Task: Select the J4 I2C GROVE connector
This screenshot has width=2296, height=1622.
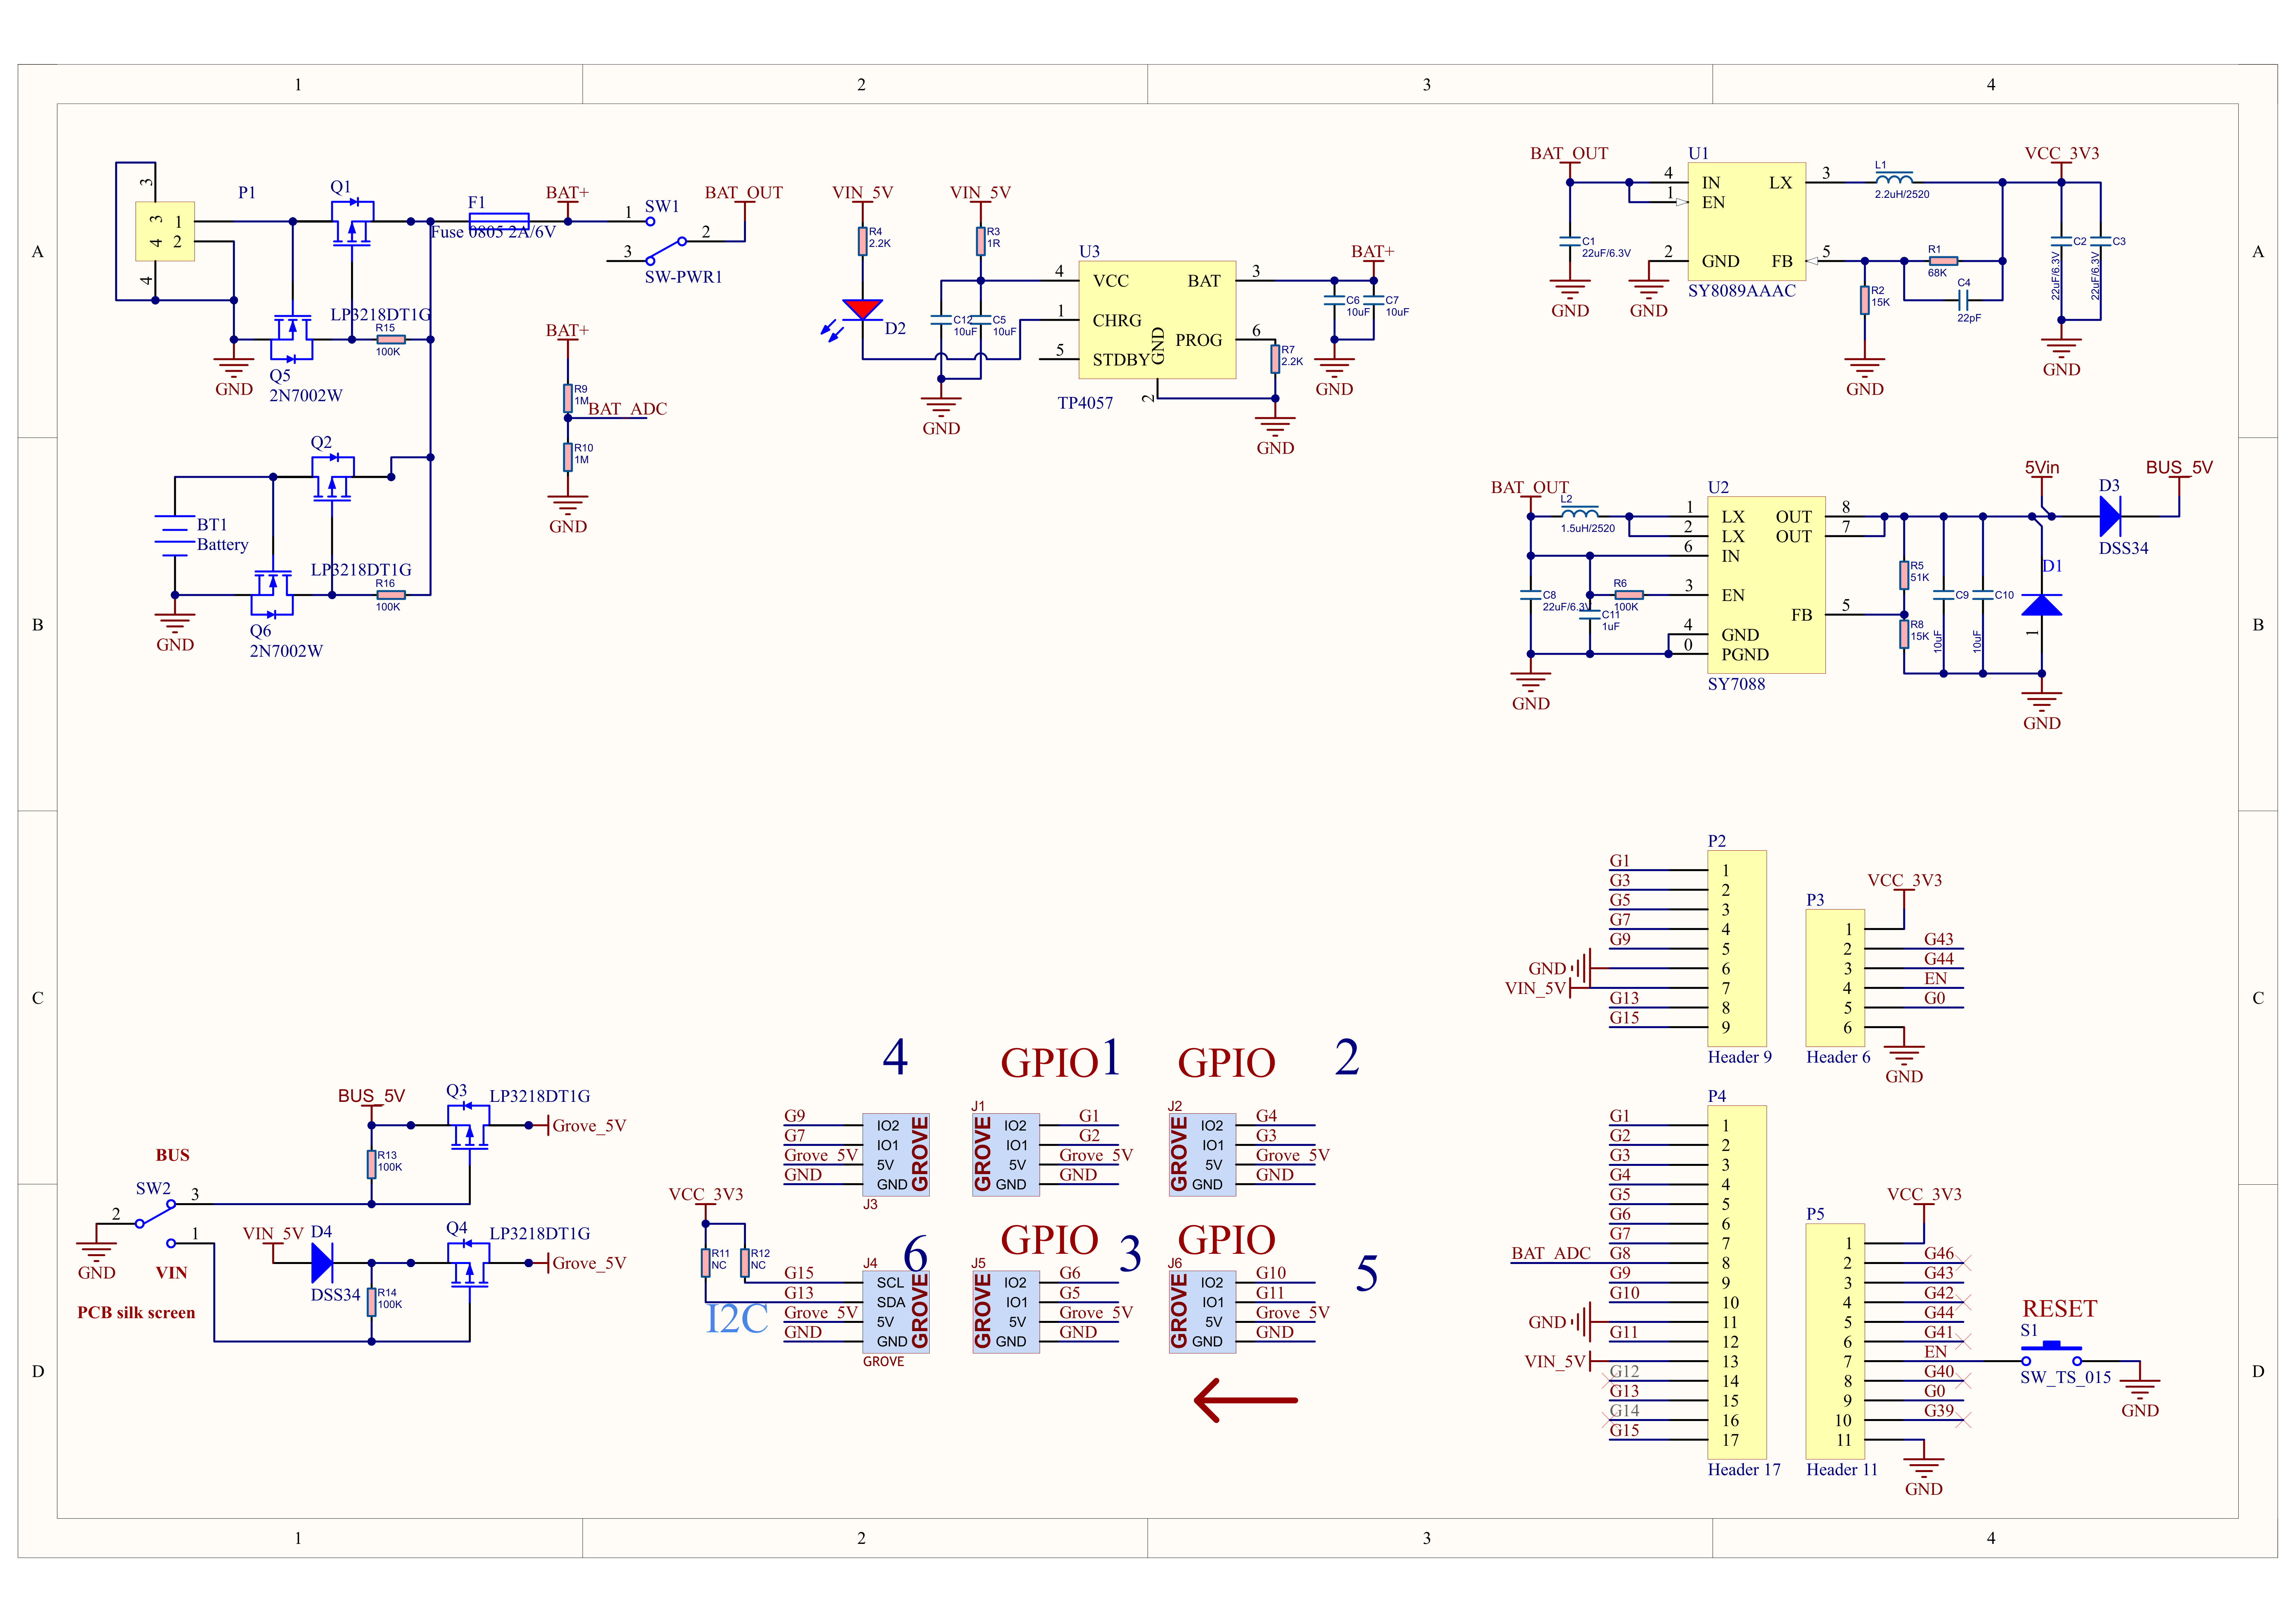Action: pyautogui.click(x=896, y=1312)
